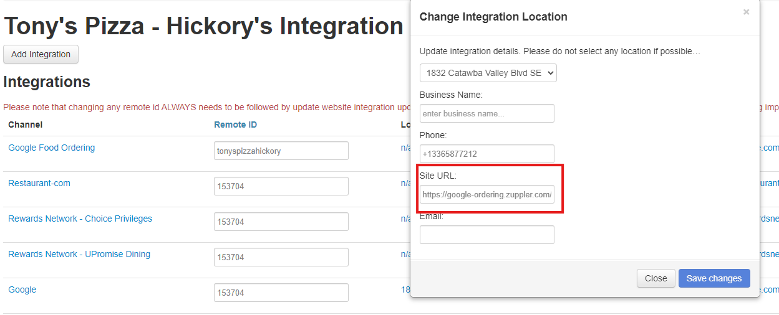The width and height of the screenshot is (779, 315).
Task: Sort by the Remote ID column header
Action: (x=235, y=125)
